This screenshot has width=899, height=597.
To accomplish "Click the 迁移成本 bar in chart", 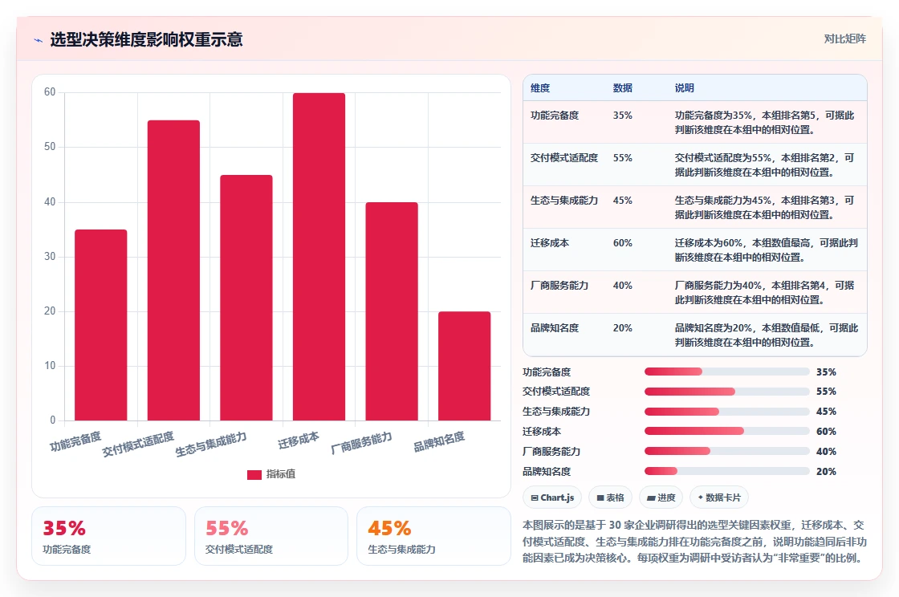I will (319, 257).
